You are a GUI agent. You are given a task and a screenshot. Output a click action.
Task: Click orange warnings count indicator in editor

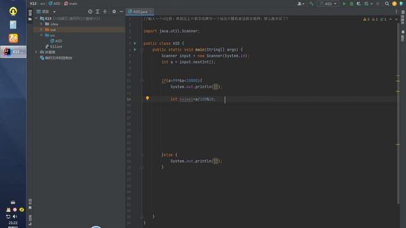coord(366,19)
